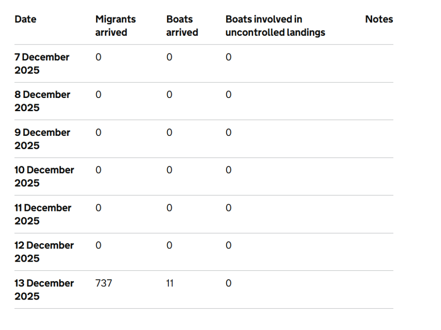Click the 737 migrants arrived value
Screen dimensions: 441x330
[x=104, y=283]
